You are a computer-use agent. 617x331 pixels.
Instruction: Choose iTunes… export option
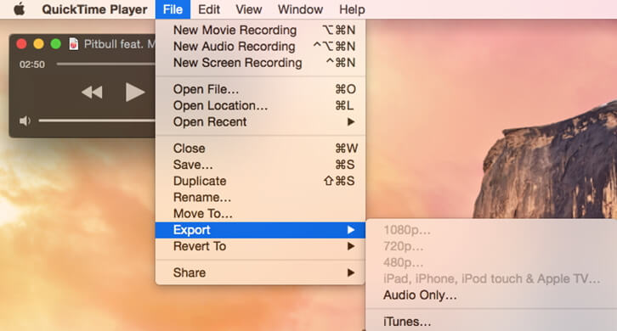point(491,322)
